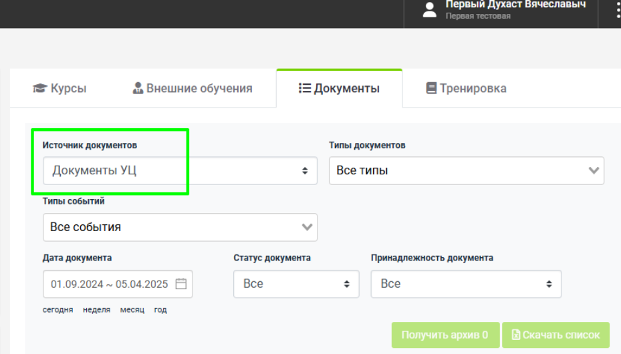Set date range to сегодня
The height and width of the screenshot is (354, 621).
coord(58,310)
